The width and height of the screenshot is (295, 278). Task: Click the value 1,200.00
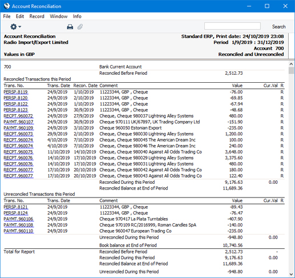tap(234, 134)
